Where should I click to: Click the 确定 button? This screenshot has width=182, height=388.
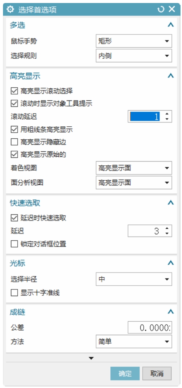click(125, 373)
